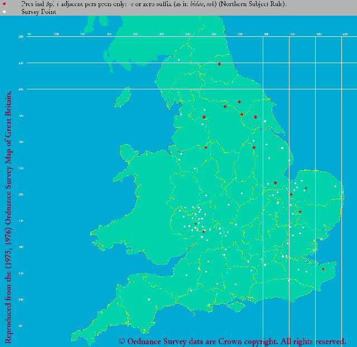The image size is (357, 347).
Task: Click the white survey point on the east Norfolk coast
Action: [335, 186]
